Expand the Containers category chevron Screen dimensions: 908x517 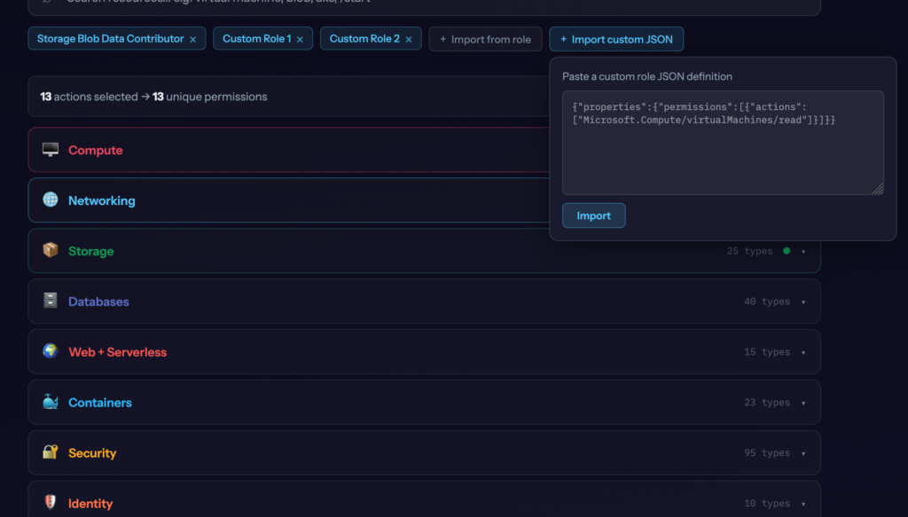pyautogui.click(x=803, y=403)
